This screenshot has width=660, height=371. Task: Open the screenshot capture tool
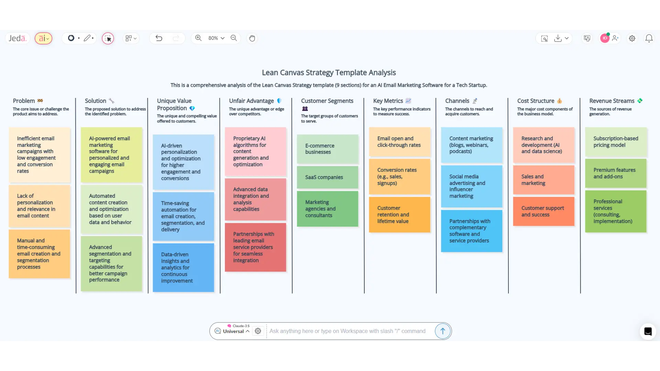[x=544, y=38]
